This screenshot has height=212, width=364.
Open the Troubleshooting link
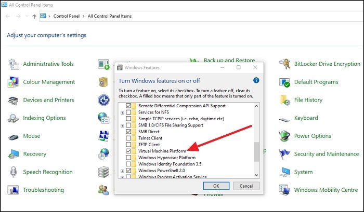43,190
